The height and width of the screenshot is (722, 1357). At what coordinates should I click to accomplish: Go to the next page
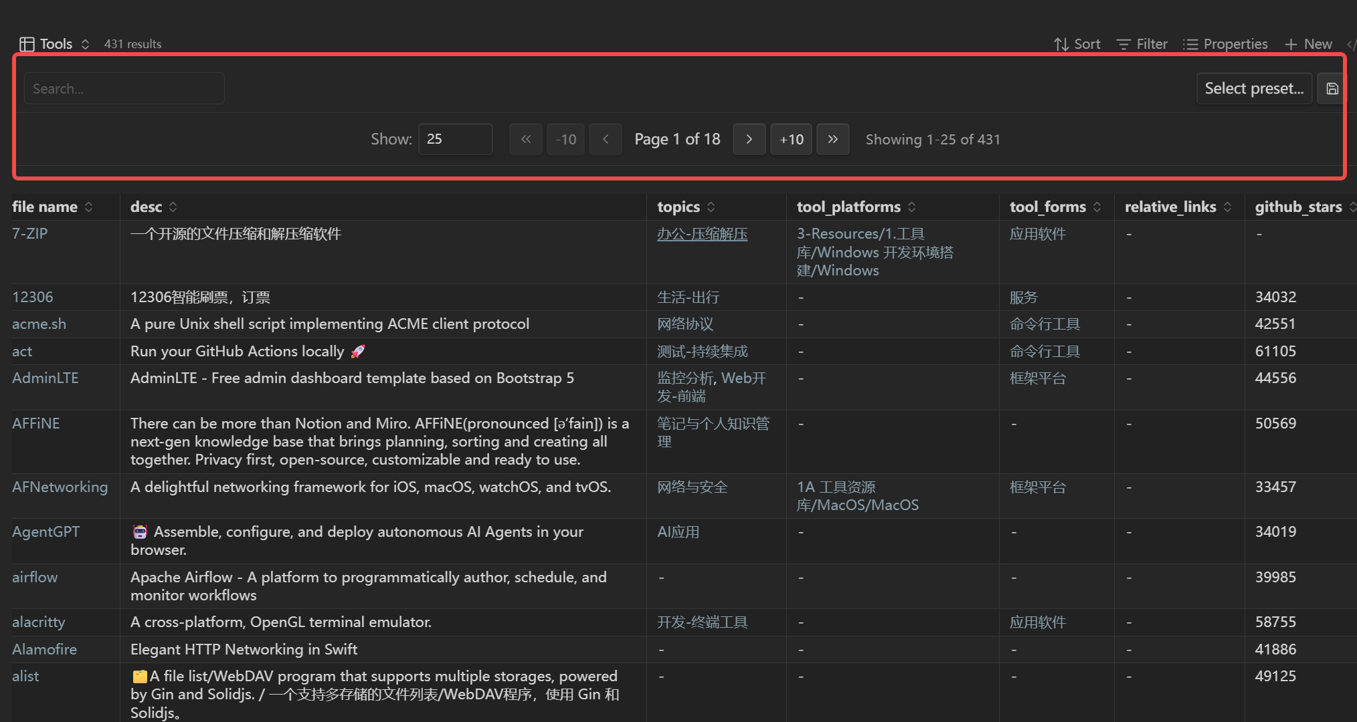[x=749, y=139]
